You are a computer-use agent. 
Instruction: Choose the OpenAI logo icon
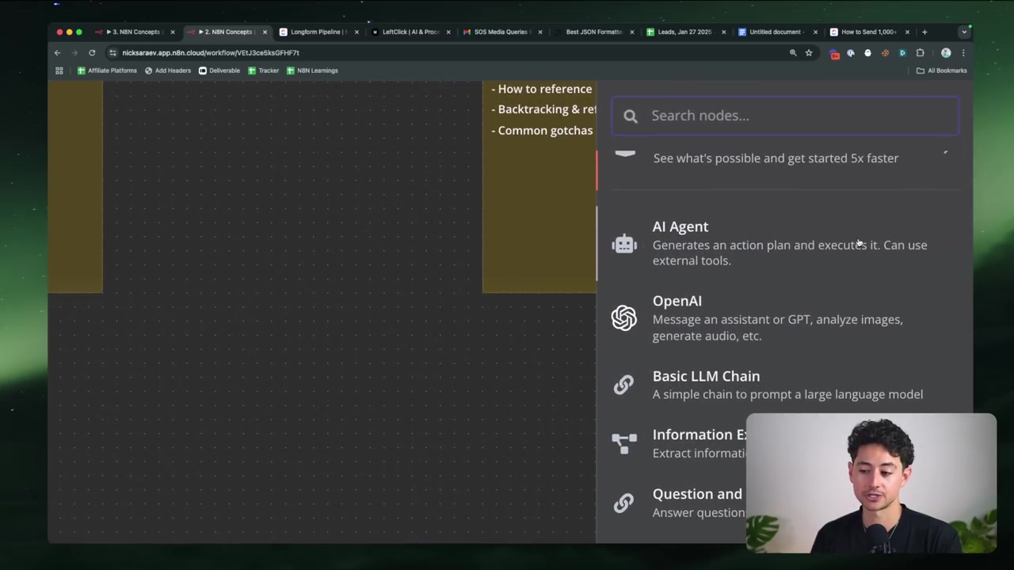(x=624, y=317)
